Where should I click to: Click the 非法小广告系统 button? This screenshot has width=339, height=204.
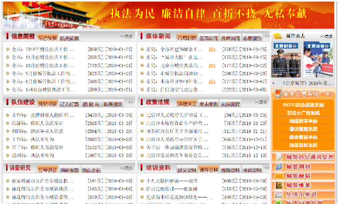pyautogui.click(x=303, y=113)
